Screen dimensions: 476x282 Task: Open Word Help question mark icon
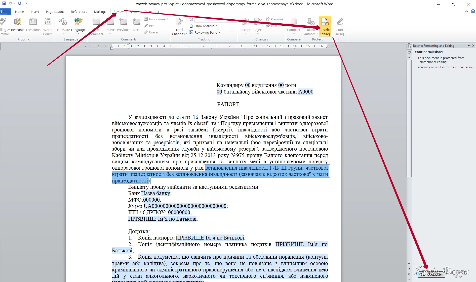click(473, 11)
